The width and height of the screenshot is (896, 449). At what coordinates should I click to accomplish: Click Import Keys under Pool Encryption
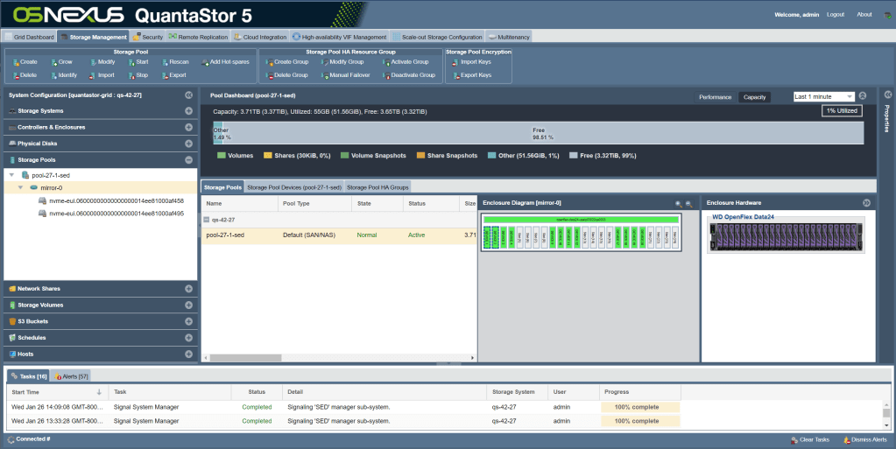click(x=471, y=61)
